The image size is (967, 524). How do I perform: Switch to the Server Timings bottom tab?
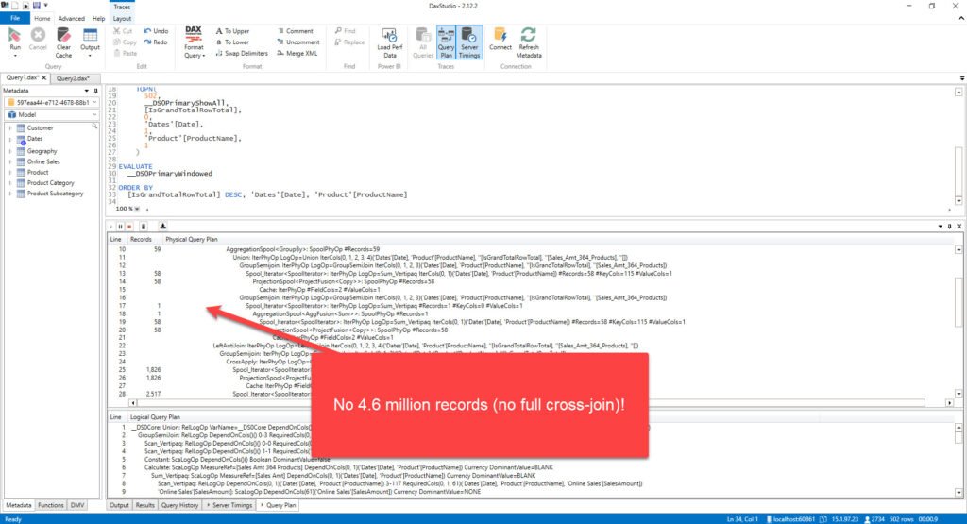[229, 505]
